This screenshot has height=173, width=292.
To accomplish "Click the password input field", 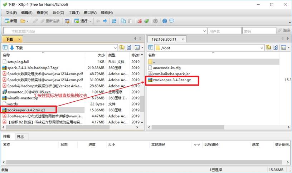I will pos(259,31).
